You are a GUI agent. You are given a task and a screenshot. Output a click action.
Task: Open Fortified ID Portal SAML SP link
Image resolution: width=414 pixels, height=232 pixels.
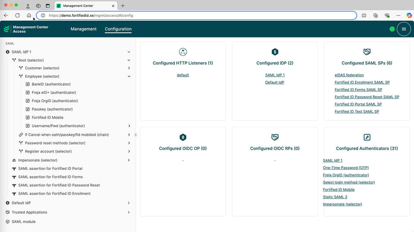coord(358,104)
